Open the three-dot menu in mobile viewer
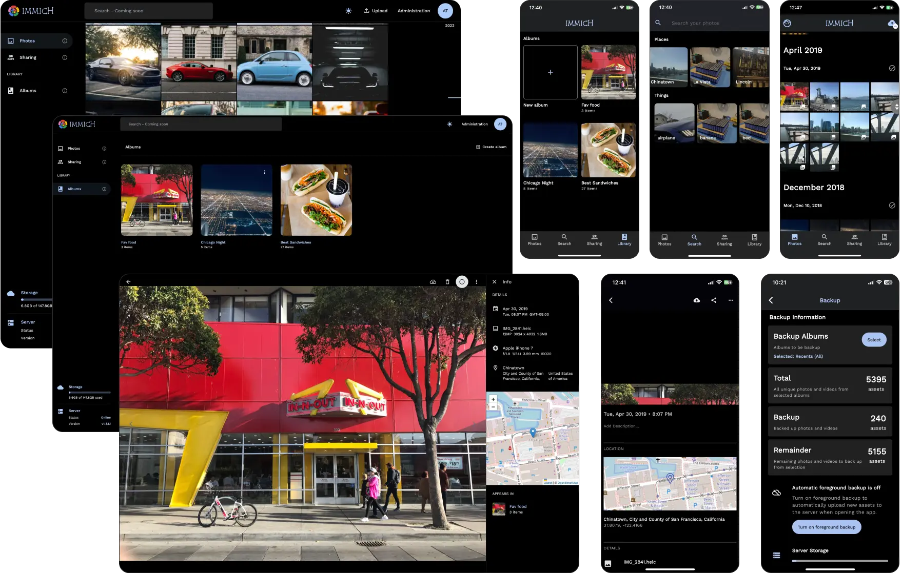The width and height of the screenshot is (902, 573). tap(731, 300)
